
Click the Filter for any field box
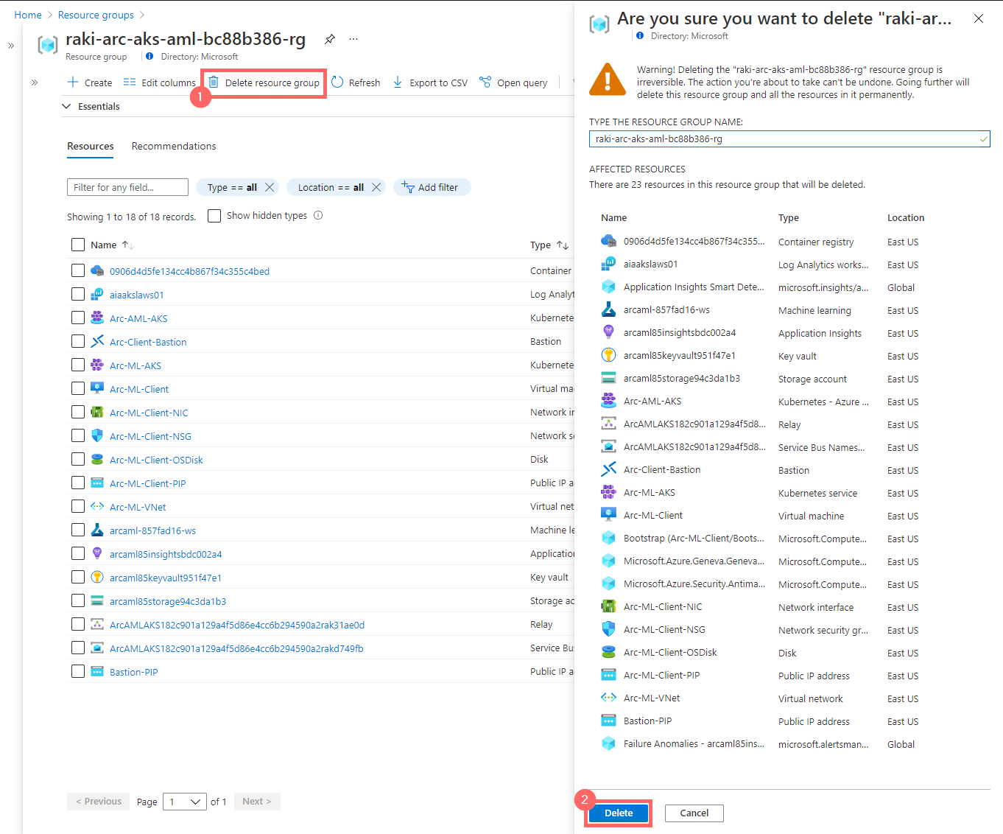(127, 187)
